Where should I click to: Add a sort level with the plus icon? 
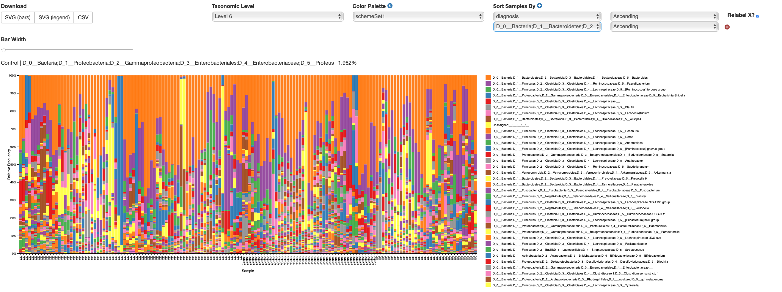(539, 6)
